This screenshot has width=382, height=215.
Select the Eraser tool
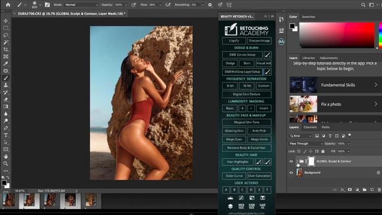[x=6, y=100]
